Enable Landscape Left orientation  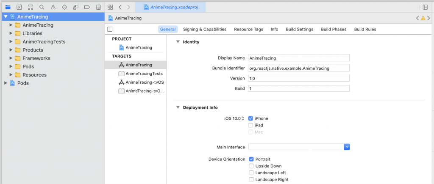(251, 173)
